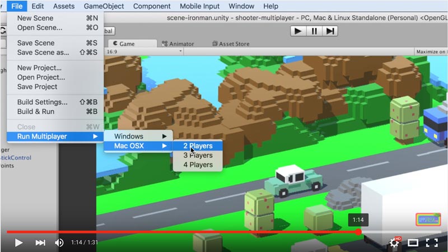Select Save Project menu entry
448x252 pixels.
[55, 87]
